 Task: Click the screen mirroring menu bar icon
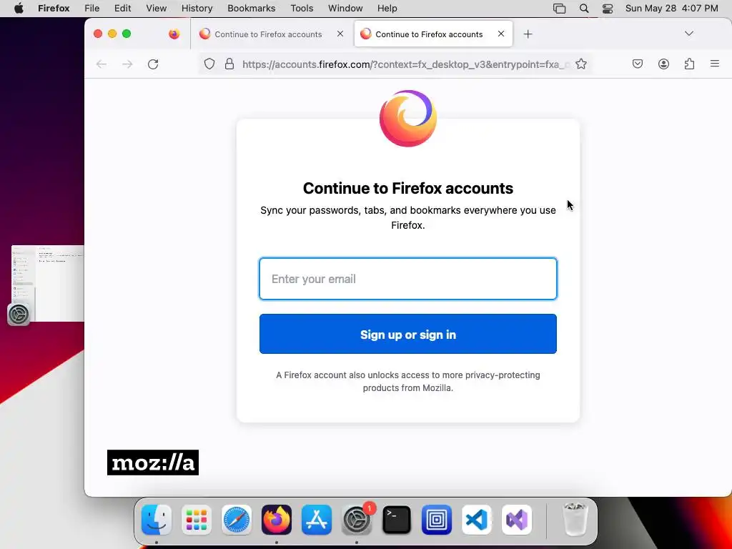tap(559, 9)
